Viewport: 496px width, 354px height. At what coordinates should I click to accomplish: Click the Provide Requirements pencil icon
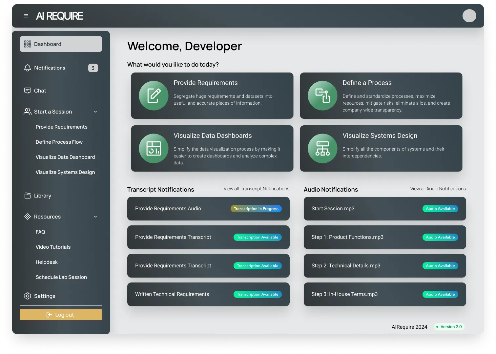click(154, 95)
